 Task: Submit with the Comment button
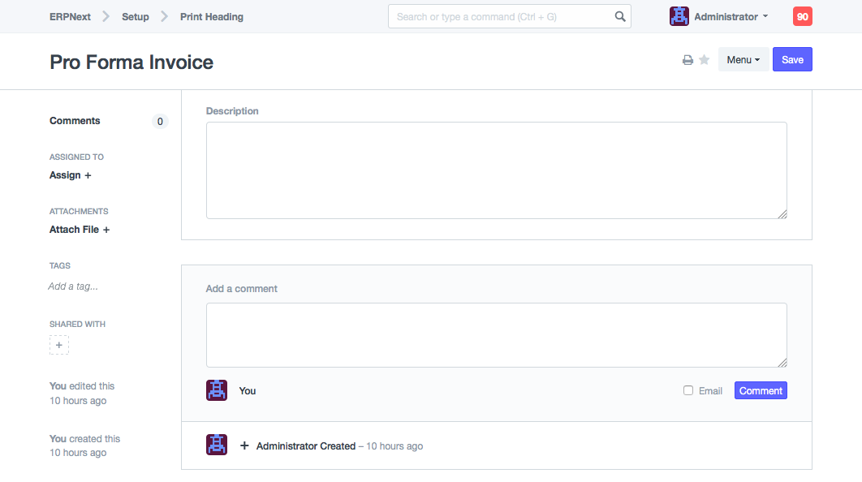click(x=761, y=390)
